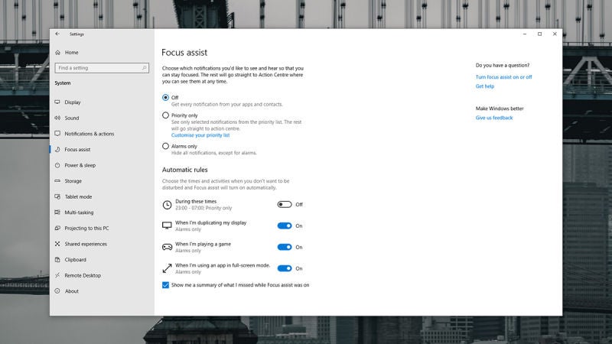The height and width of the screenshot is (344, 612).
Task: Click the Find a setting search field
Action: (96, 68)
